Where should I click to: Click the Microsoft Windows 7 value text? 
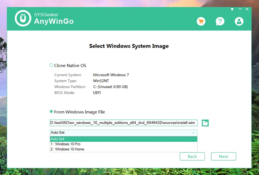tap(111, 75)
